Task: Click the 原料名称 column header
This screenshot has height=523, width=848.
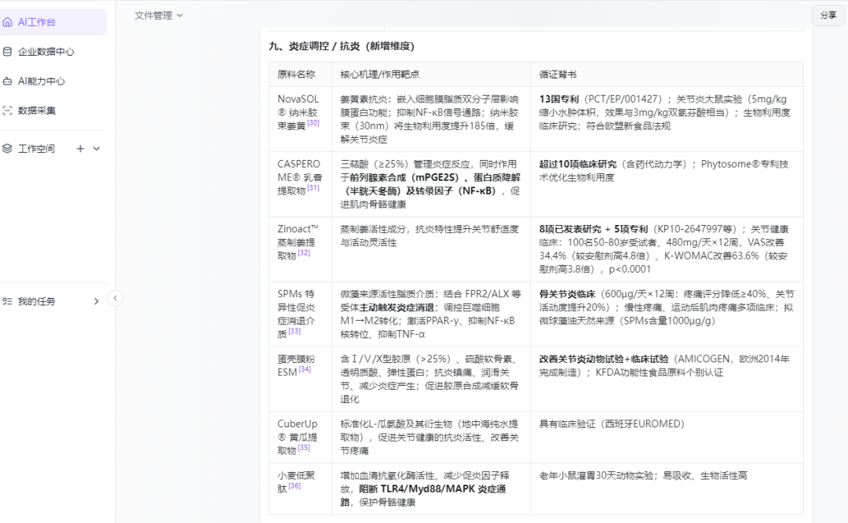Action: [300, 74]
